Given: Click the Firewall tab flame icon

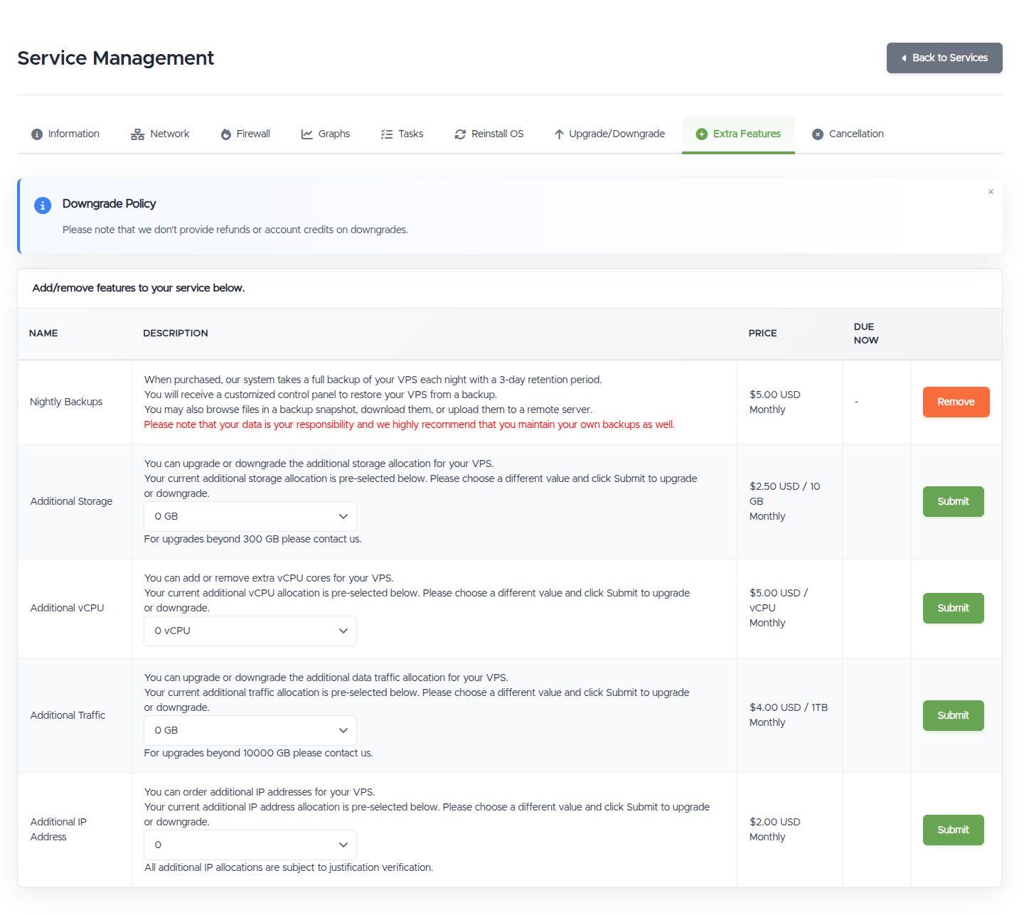Looking at the screenshot, I should pos(226,134).
